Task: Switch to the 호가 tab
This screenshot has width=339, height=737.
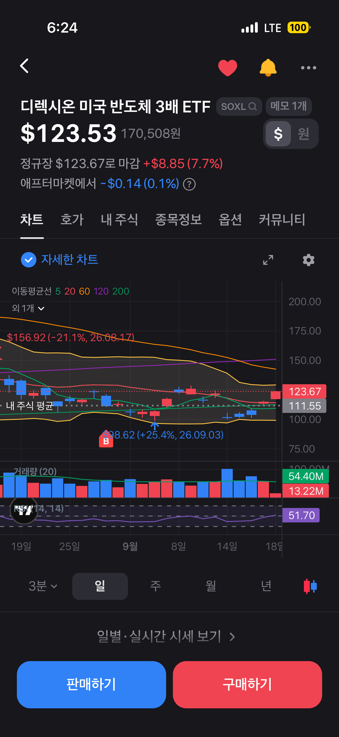Action: pyautogui.click(x=72, y=220)
